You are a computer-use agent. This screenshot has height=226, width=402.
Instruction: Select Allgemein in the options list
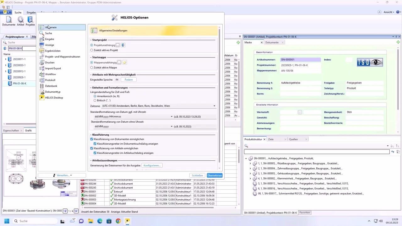click(62, 27)
